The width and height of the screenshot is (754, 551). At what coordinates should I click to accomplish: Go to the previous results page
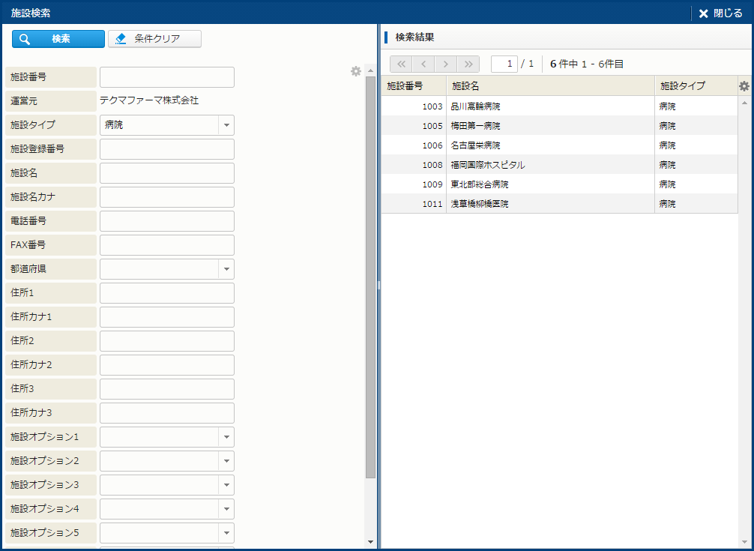coord(423,64)
